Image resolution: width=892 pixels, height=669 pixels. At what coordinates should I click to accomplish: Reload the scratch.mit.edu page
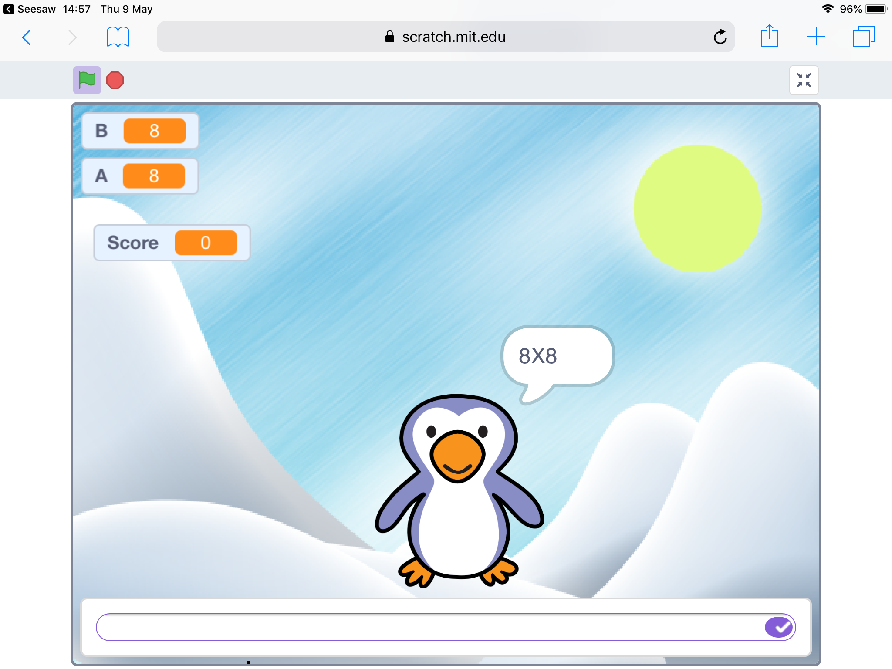(720, 37)
